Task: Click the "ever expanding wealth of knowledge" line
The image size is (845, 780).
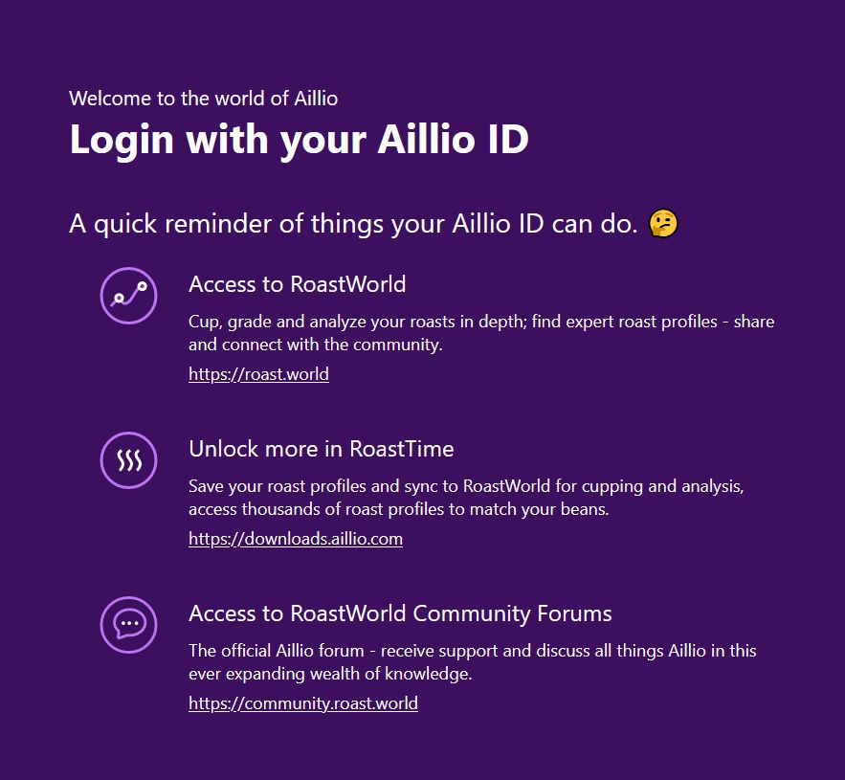Action: pyautogui.click(x=330, y=674)
